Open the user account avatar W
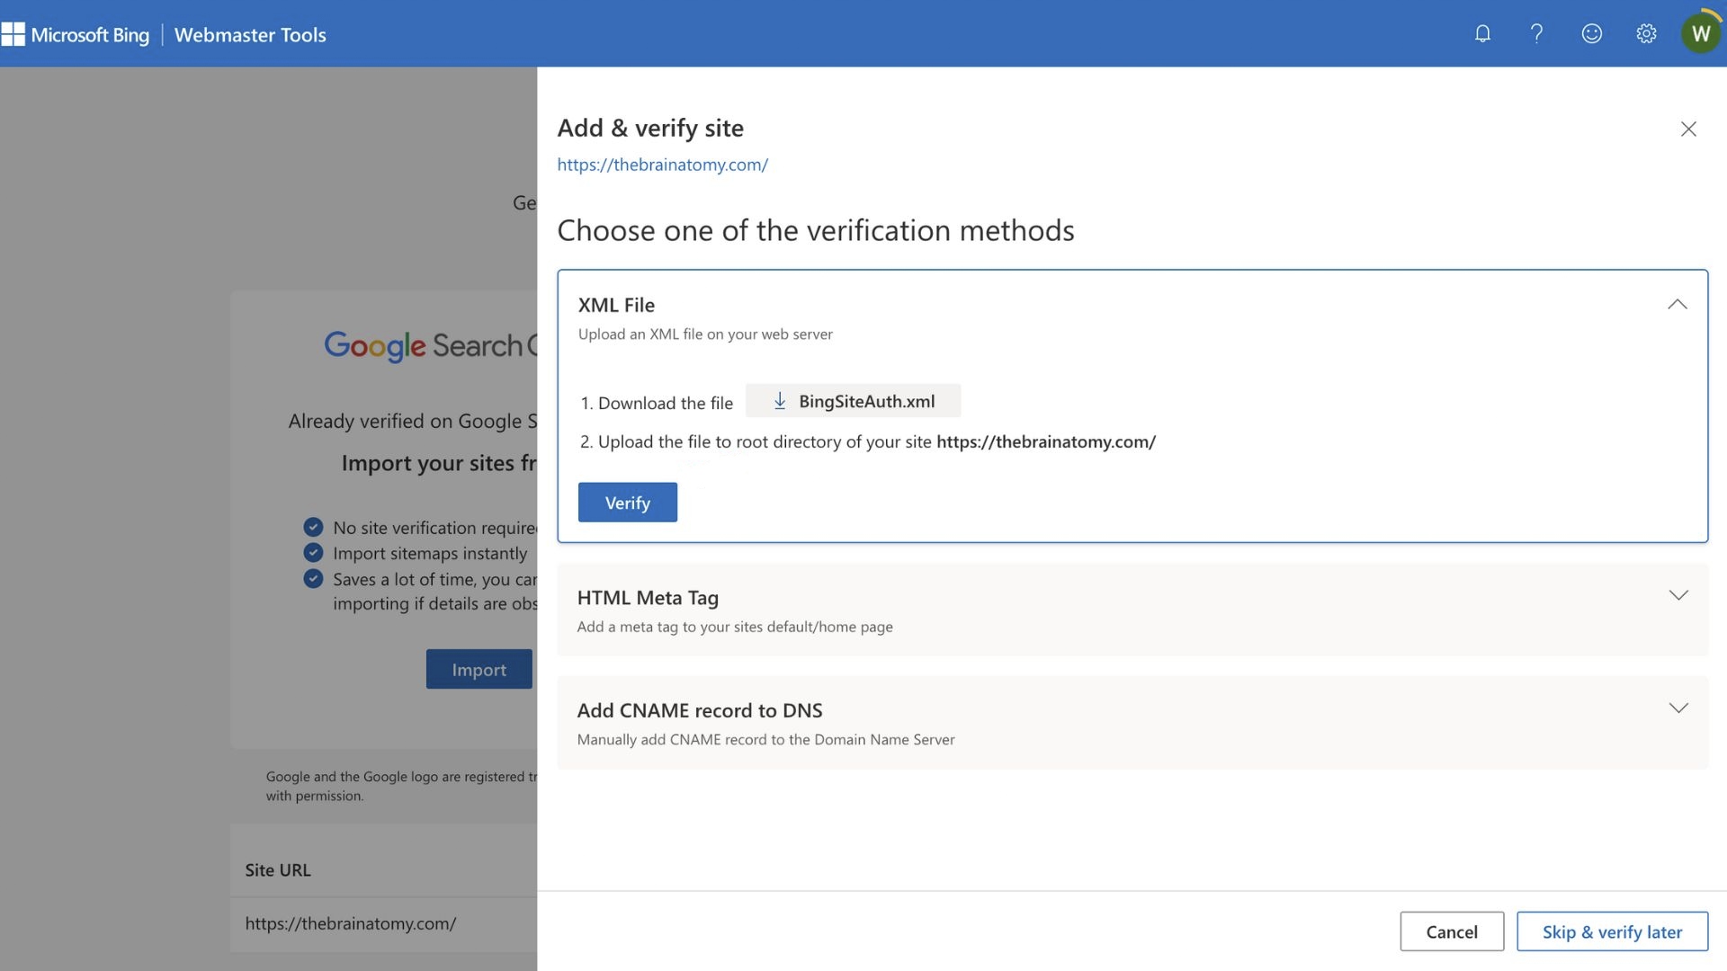The height and width of the screenshot is (971, 1727). pyautogui.click(x=1700, y=34)
